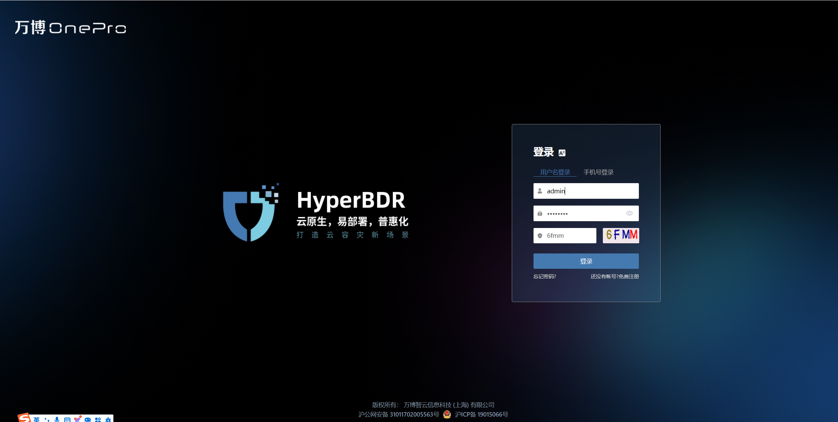
Task: Click the HyperBDR shield logo
Action: pyautogui.click(x=251, y=212)
